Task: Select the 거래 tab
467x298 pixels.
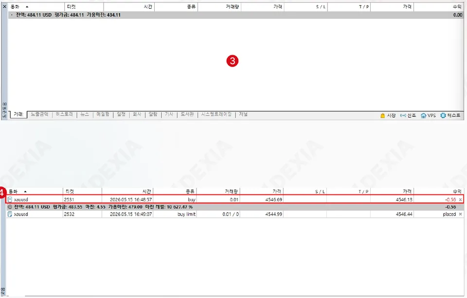Action: 18,115
